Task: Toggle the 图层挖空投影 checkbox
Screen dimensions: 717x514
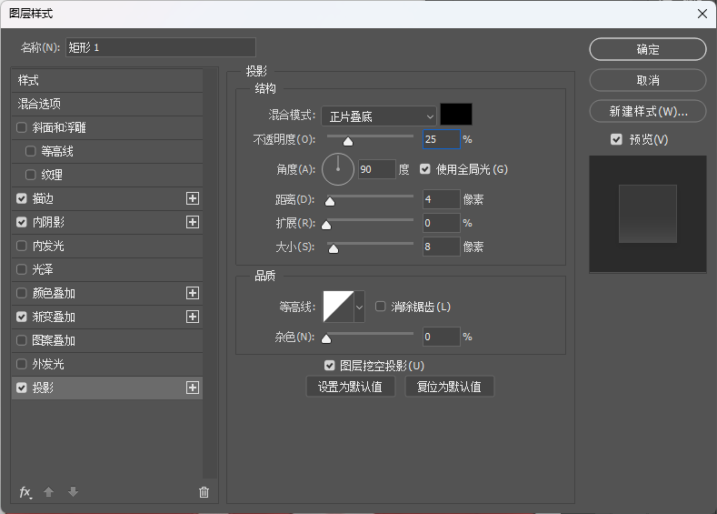Action: pyautogui.click(x=329, y=366)
